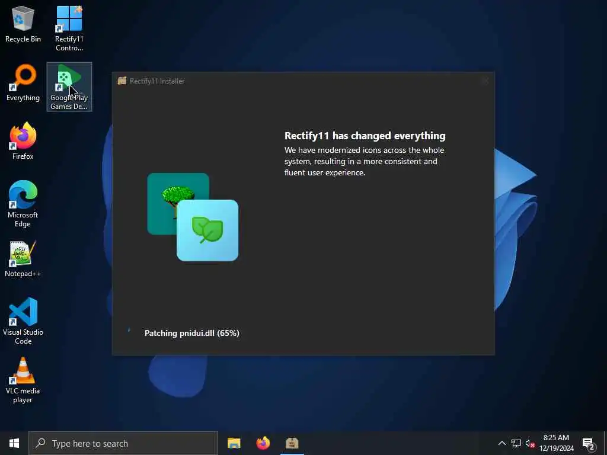Open the Recycle Bin desktop icon
Viewport: 607px width, 455px height.
tap(23, 24)
